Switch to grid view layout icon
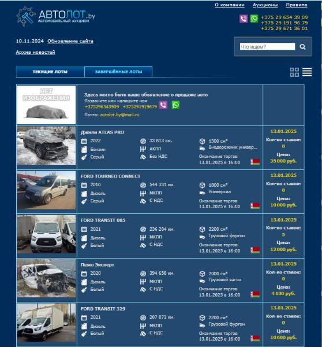 (x=294, y=72)
